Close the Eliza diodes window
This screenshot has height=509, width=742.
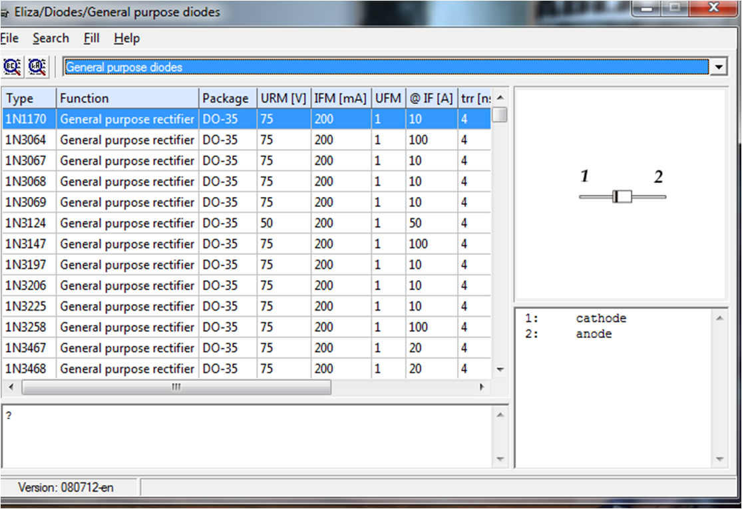click(713, 7)
